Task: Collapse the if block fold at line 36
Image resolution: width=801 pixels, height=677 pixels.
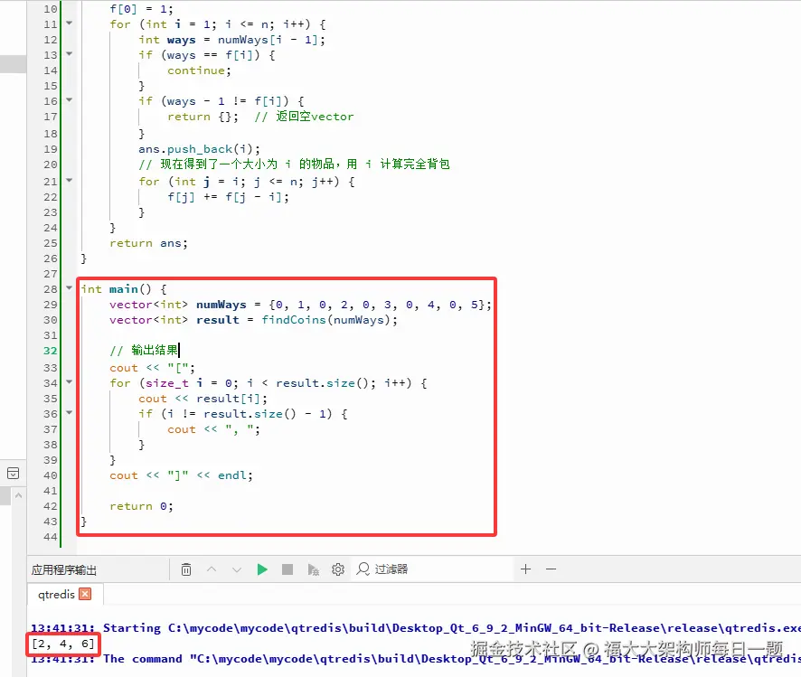Action: click(70, 412)
